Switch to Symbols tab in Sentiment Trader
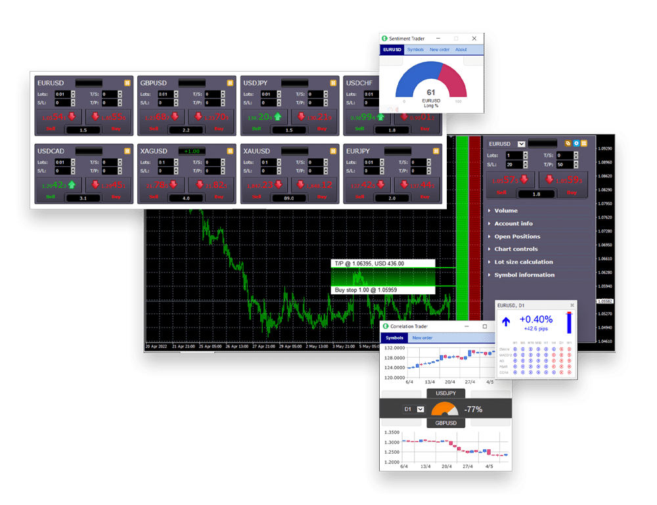Screen dimensions: 657x505 click(415, 50)
